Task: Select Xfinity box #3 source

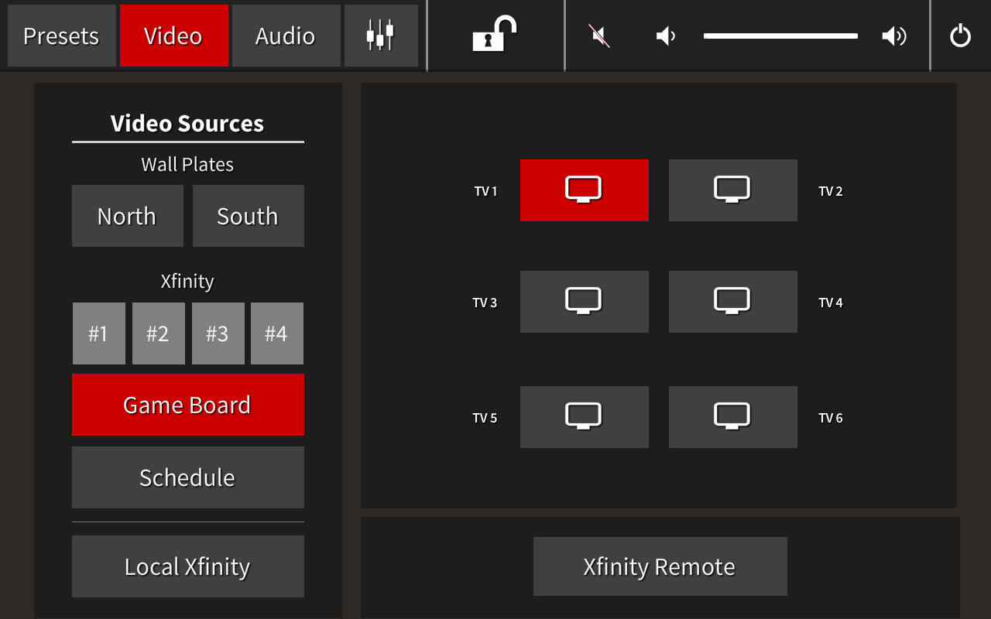Action: (x=218, y=333)
